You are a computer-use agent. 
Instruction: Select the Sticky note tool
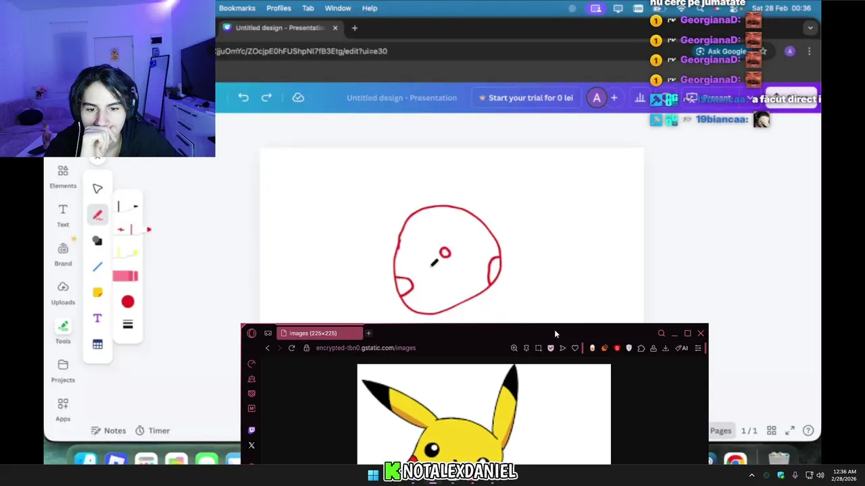97,292
